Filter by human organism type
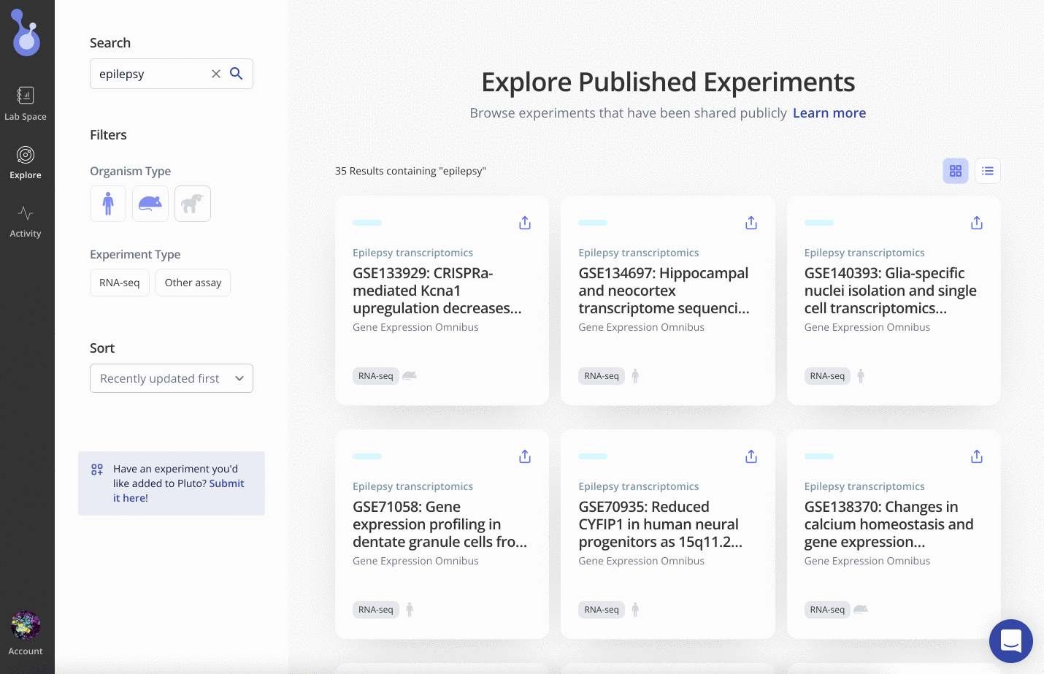 (108, 204)
